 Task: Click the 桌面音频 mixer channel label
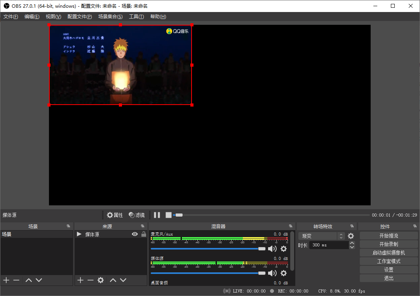(159, 283)
